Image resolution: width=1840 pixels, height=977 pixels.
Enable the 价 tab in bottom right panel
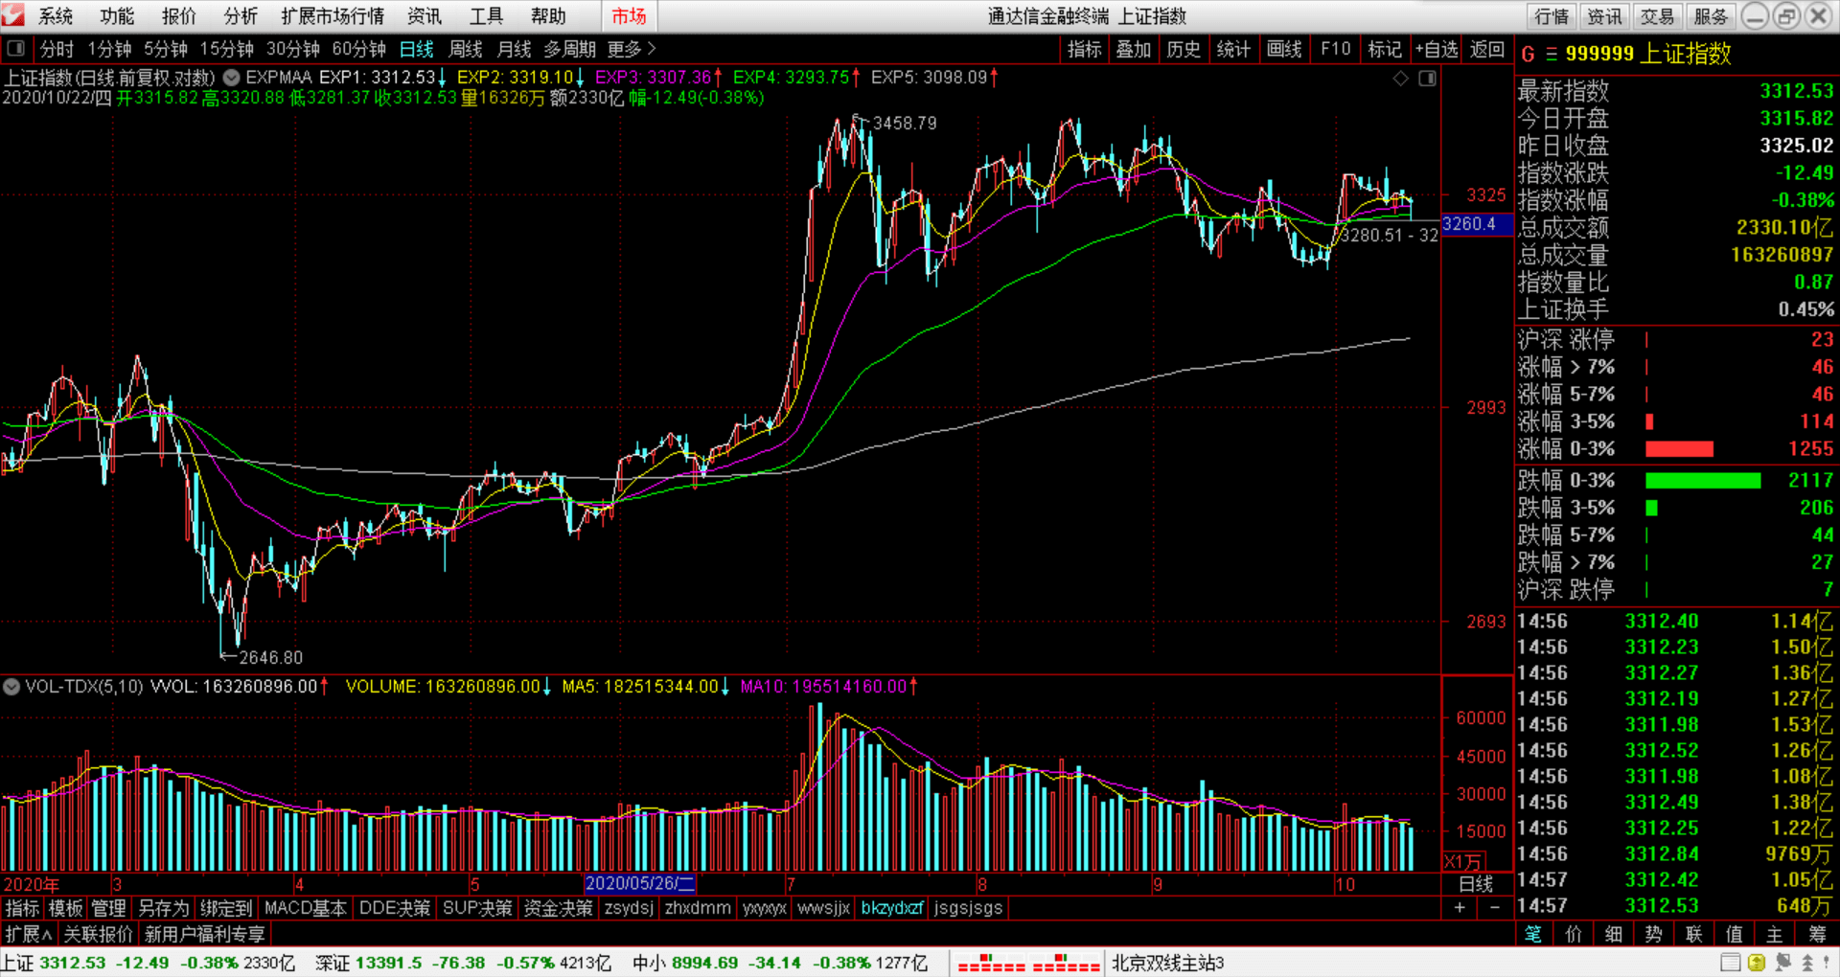pyautogui.click(x=1574, y=934)
